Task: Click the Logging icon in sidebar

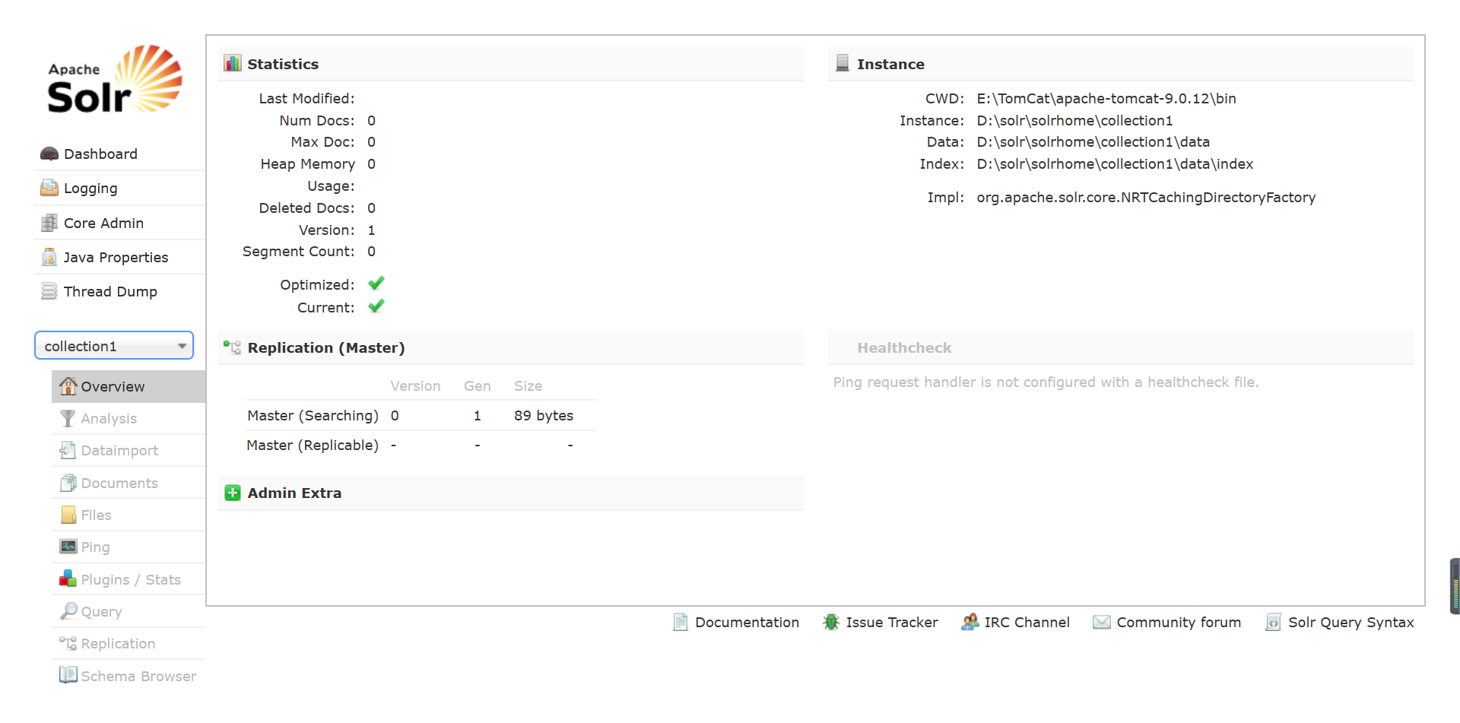Action: 49,188
